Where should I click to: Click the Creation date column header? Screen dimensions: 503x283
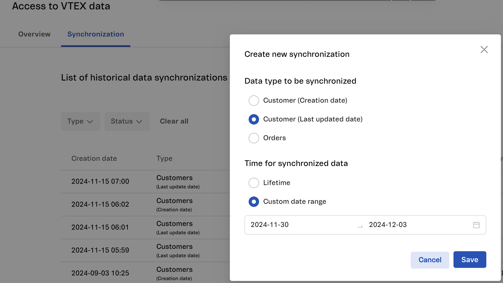(94, 158)
